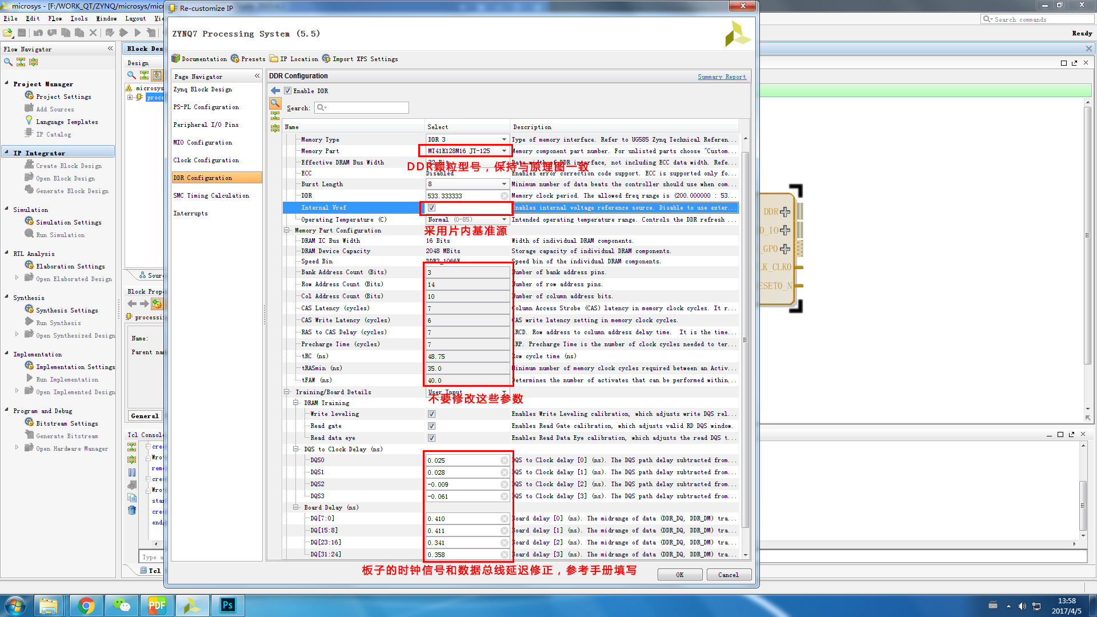
Task: Open Documentation from the IP dialog toolbar
Action: click(199, 59)
